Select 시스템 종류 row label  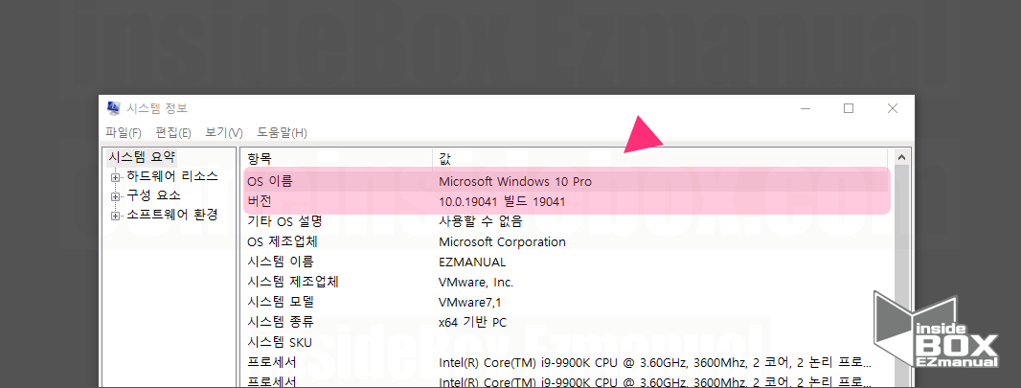tap(281, 322)
